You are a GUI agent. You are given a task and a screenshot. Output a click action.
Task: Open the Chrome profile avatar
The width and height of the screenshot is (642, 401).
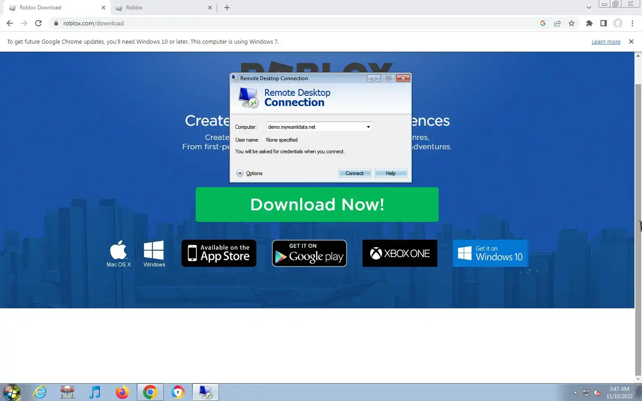coord(618,23)
